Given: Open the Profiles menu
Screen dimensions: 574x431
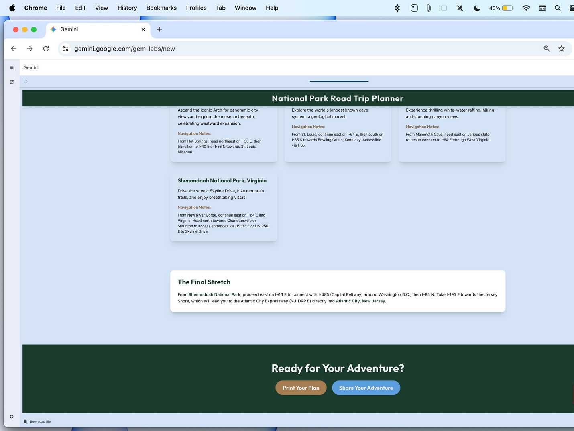Looking at the screenshot, I should pyautogui.click(x=196, y=8).
